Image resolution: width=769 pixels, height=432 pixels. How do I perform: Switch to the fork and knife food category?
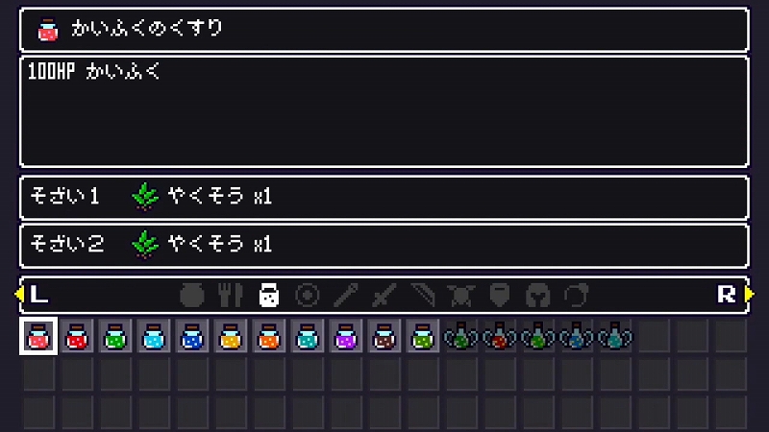pos(230,296)
